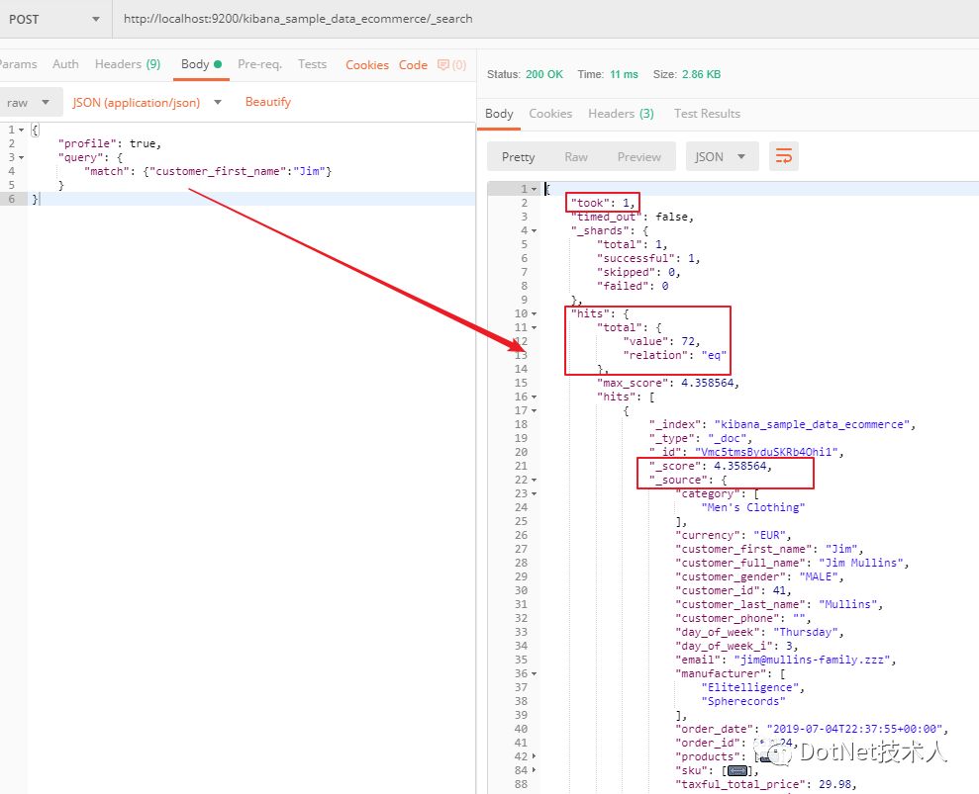This screenshot has width=979, height=794.
Task: Click the "max_score": 4.358564 line
Action: [668, 383]
